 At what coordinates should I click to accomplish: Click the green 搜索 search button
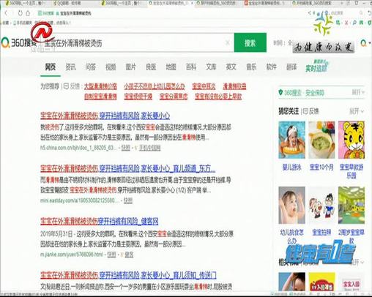click(x=250, y=42)
